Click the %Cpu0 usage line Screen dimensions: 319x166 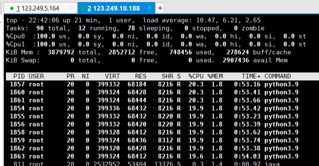[156, 36]
